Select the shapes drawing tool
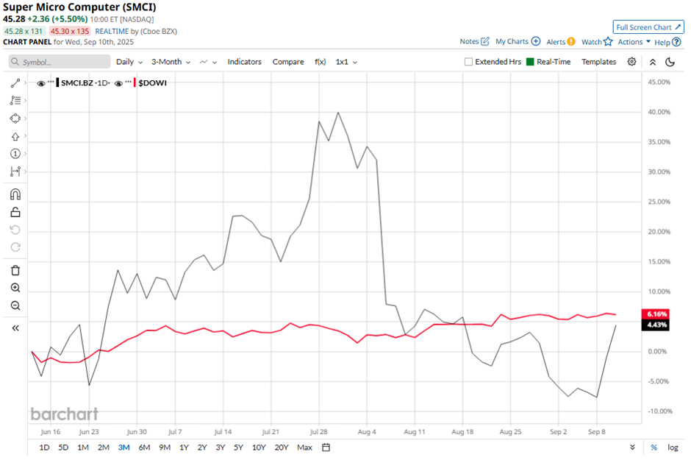 click(15, 118)
